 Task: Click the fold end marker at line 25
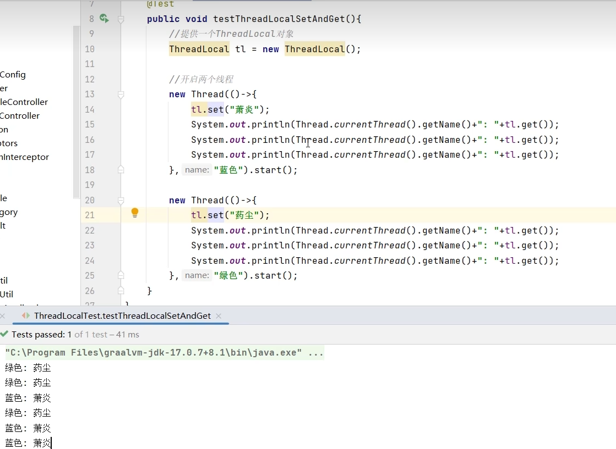[121, 275]
